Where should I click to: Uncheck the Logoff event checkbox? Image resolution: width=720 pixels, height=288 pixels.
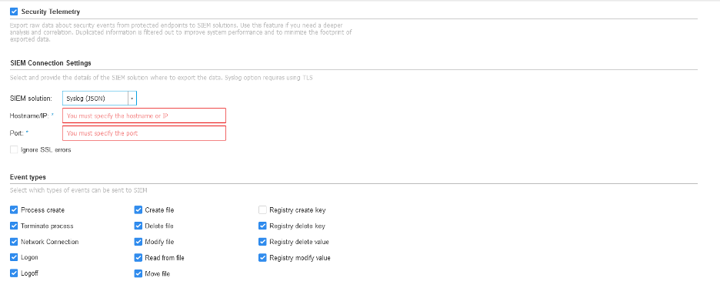14,273
